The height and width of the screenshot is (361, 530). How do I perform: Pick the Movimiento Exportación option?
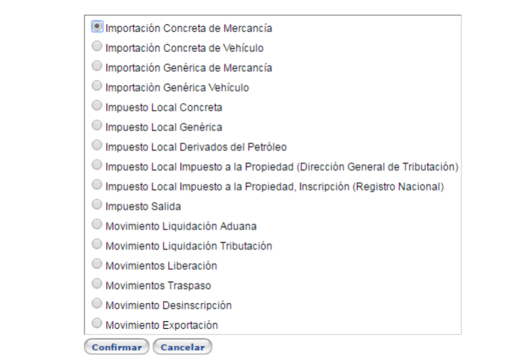point(96,324)
